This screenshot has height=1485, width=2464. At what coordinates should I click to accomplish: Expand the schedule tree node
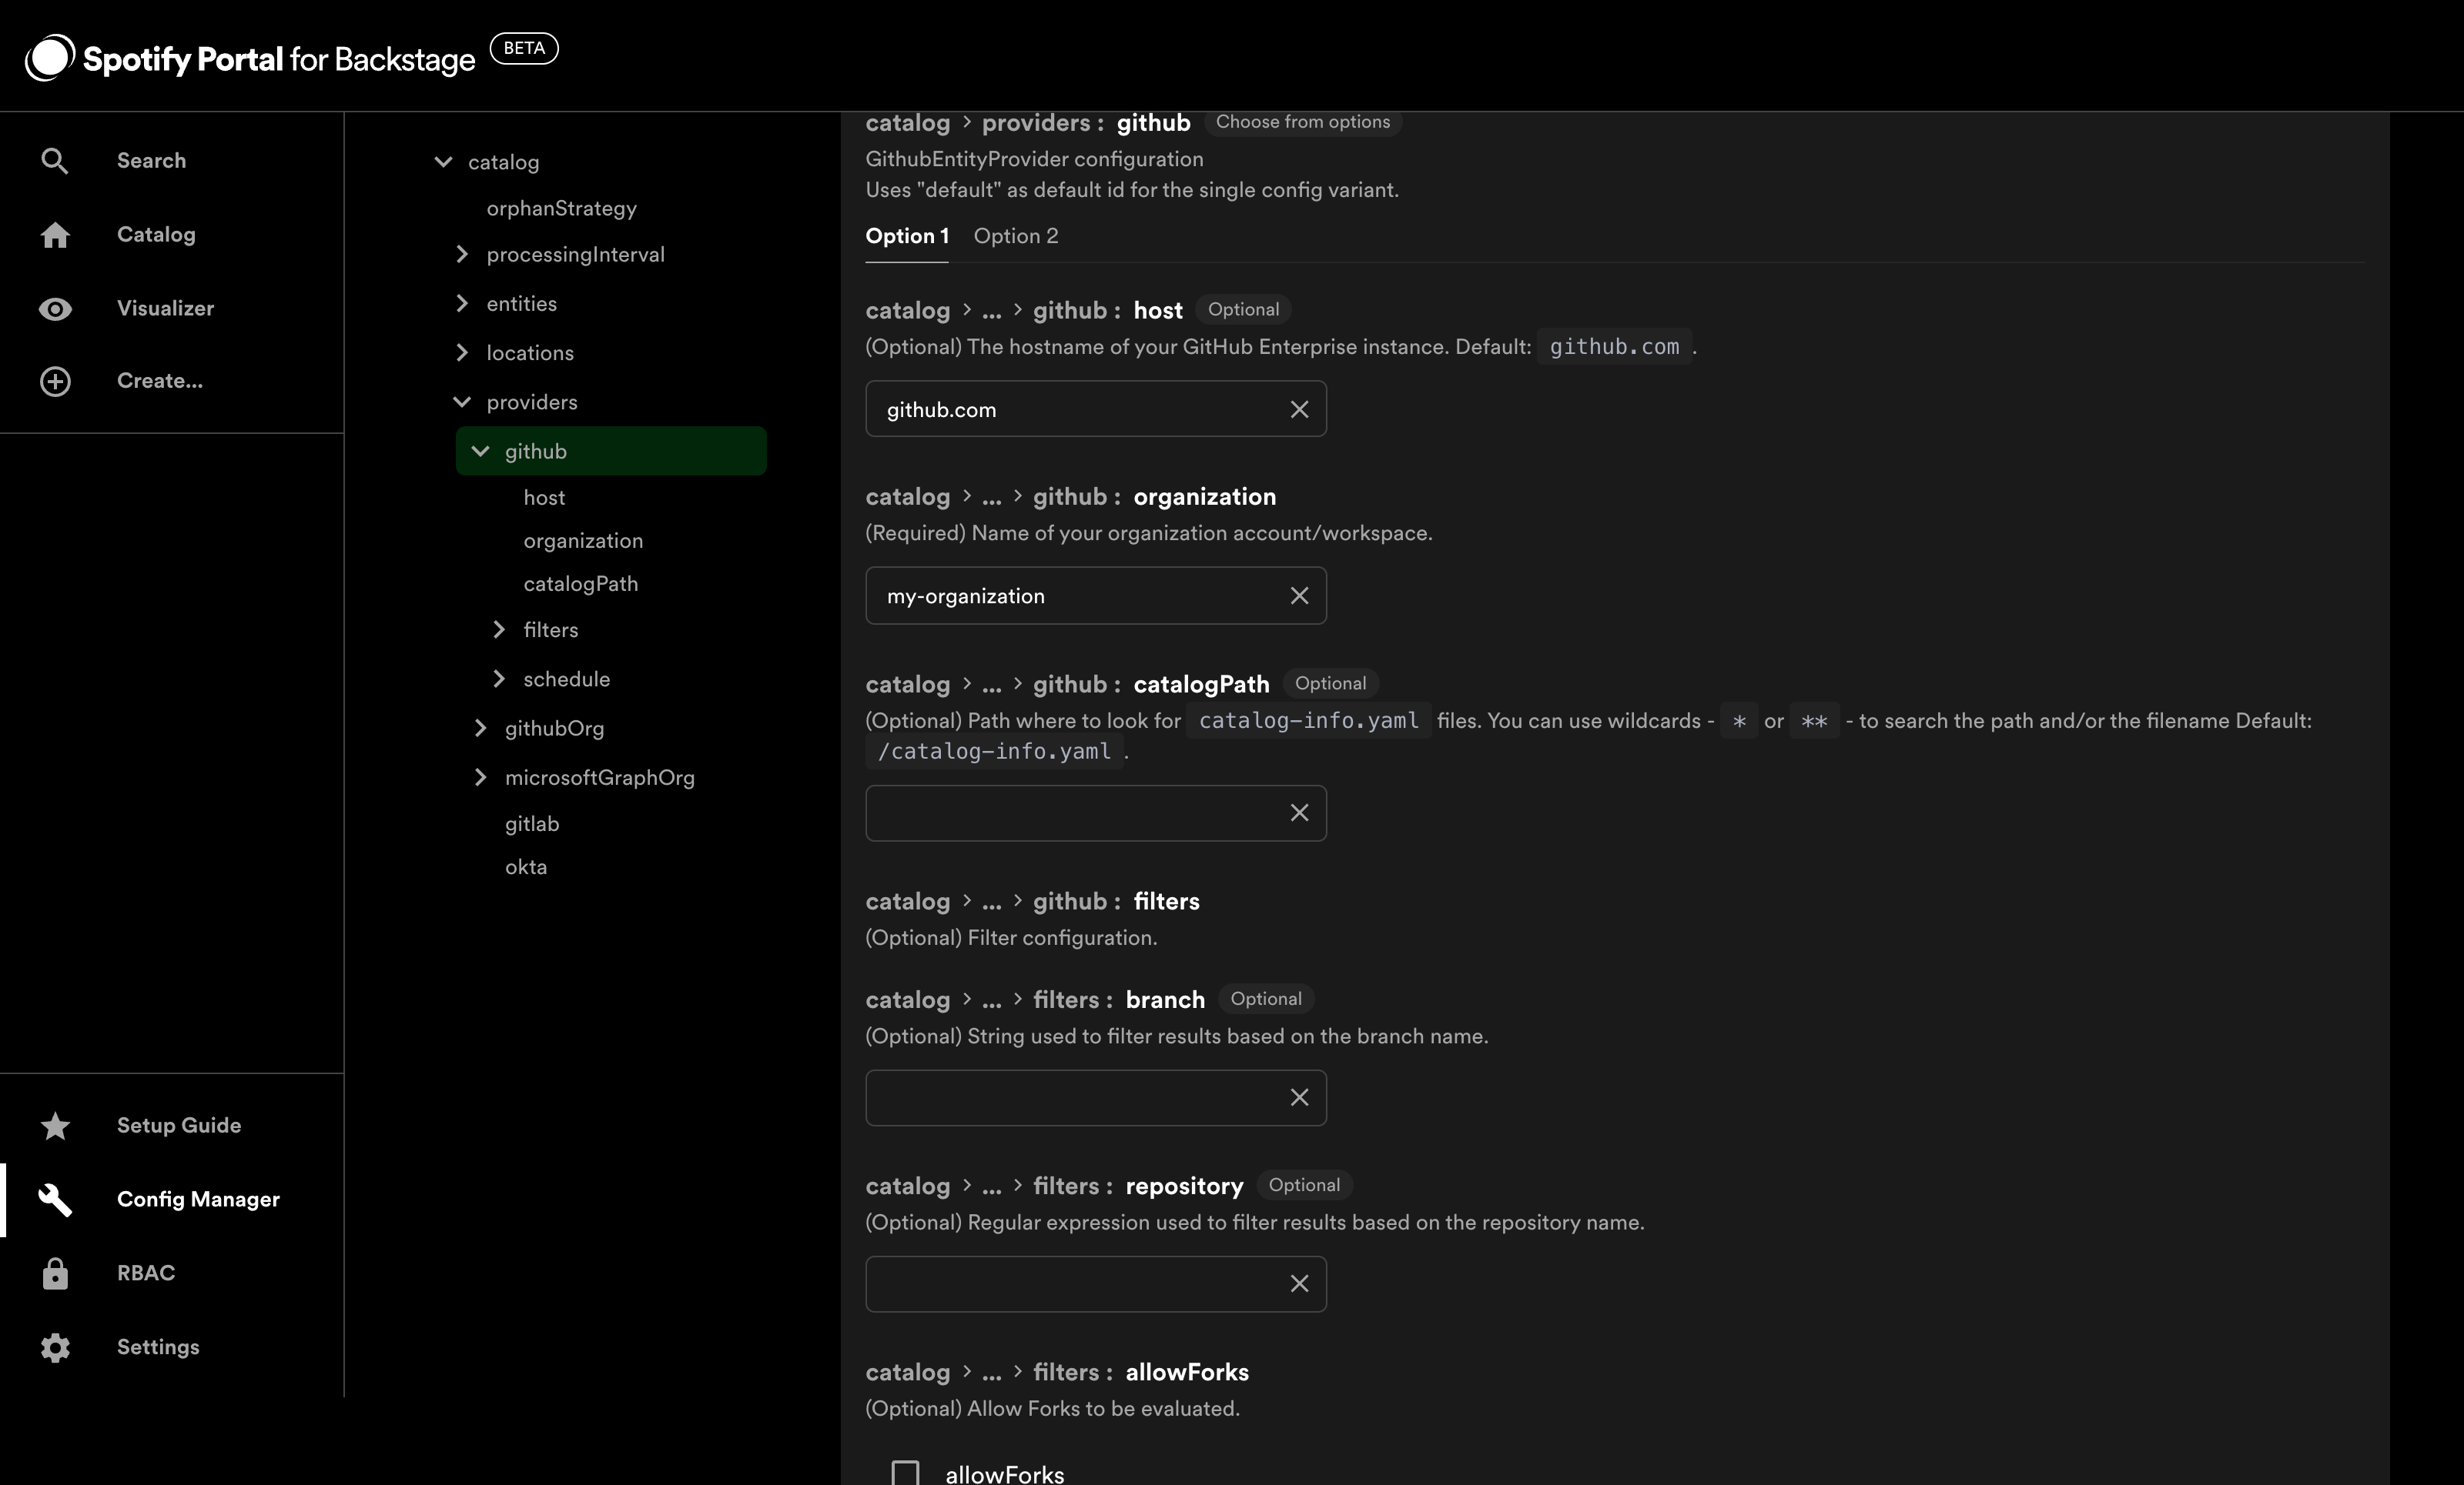point(499,679)
